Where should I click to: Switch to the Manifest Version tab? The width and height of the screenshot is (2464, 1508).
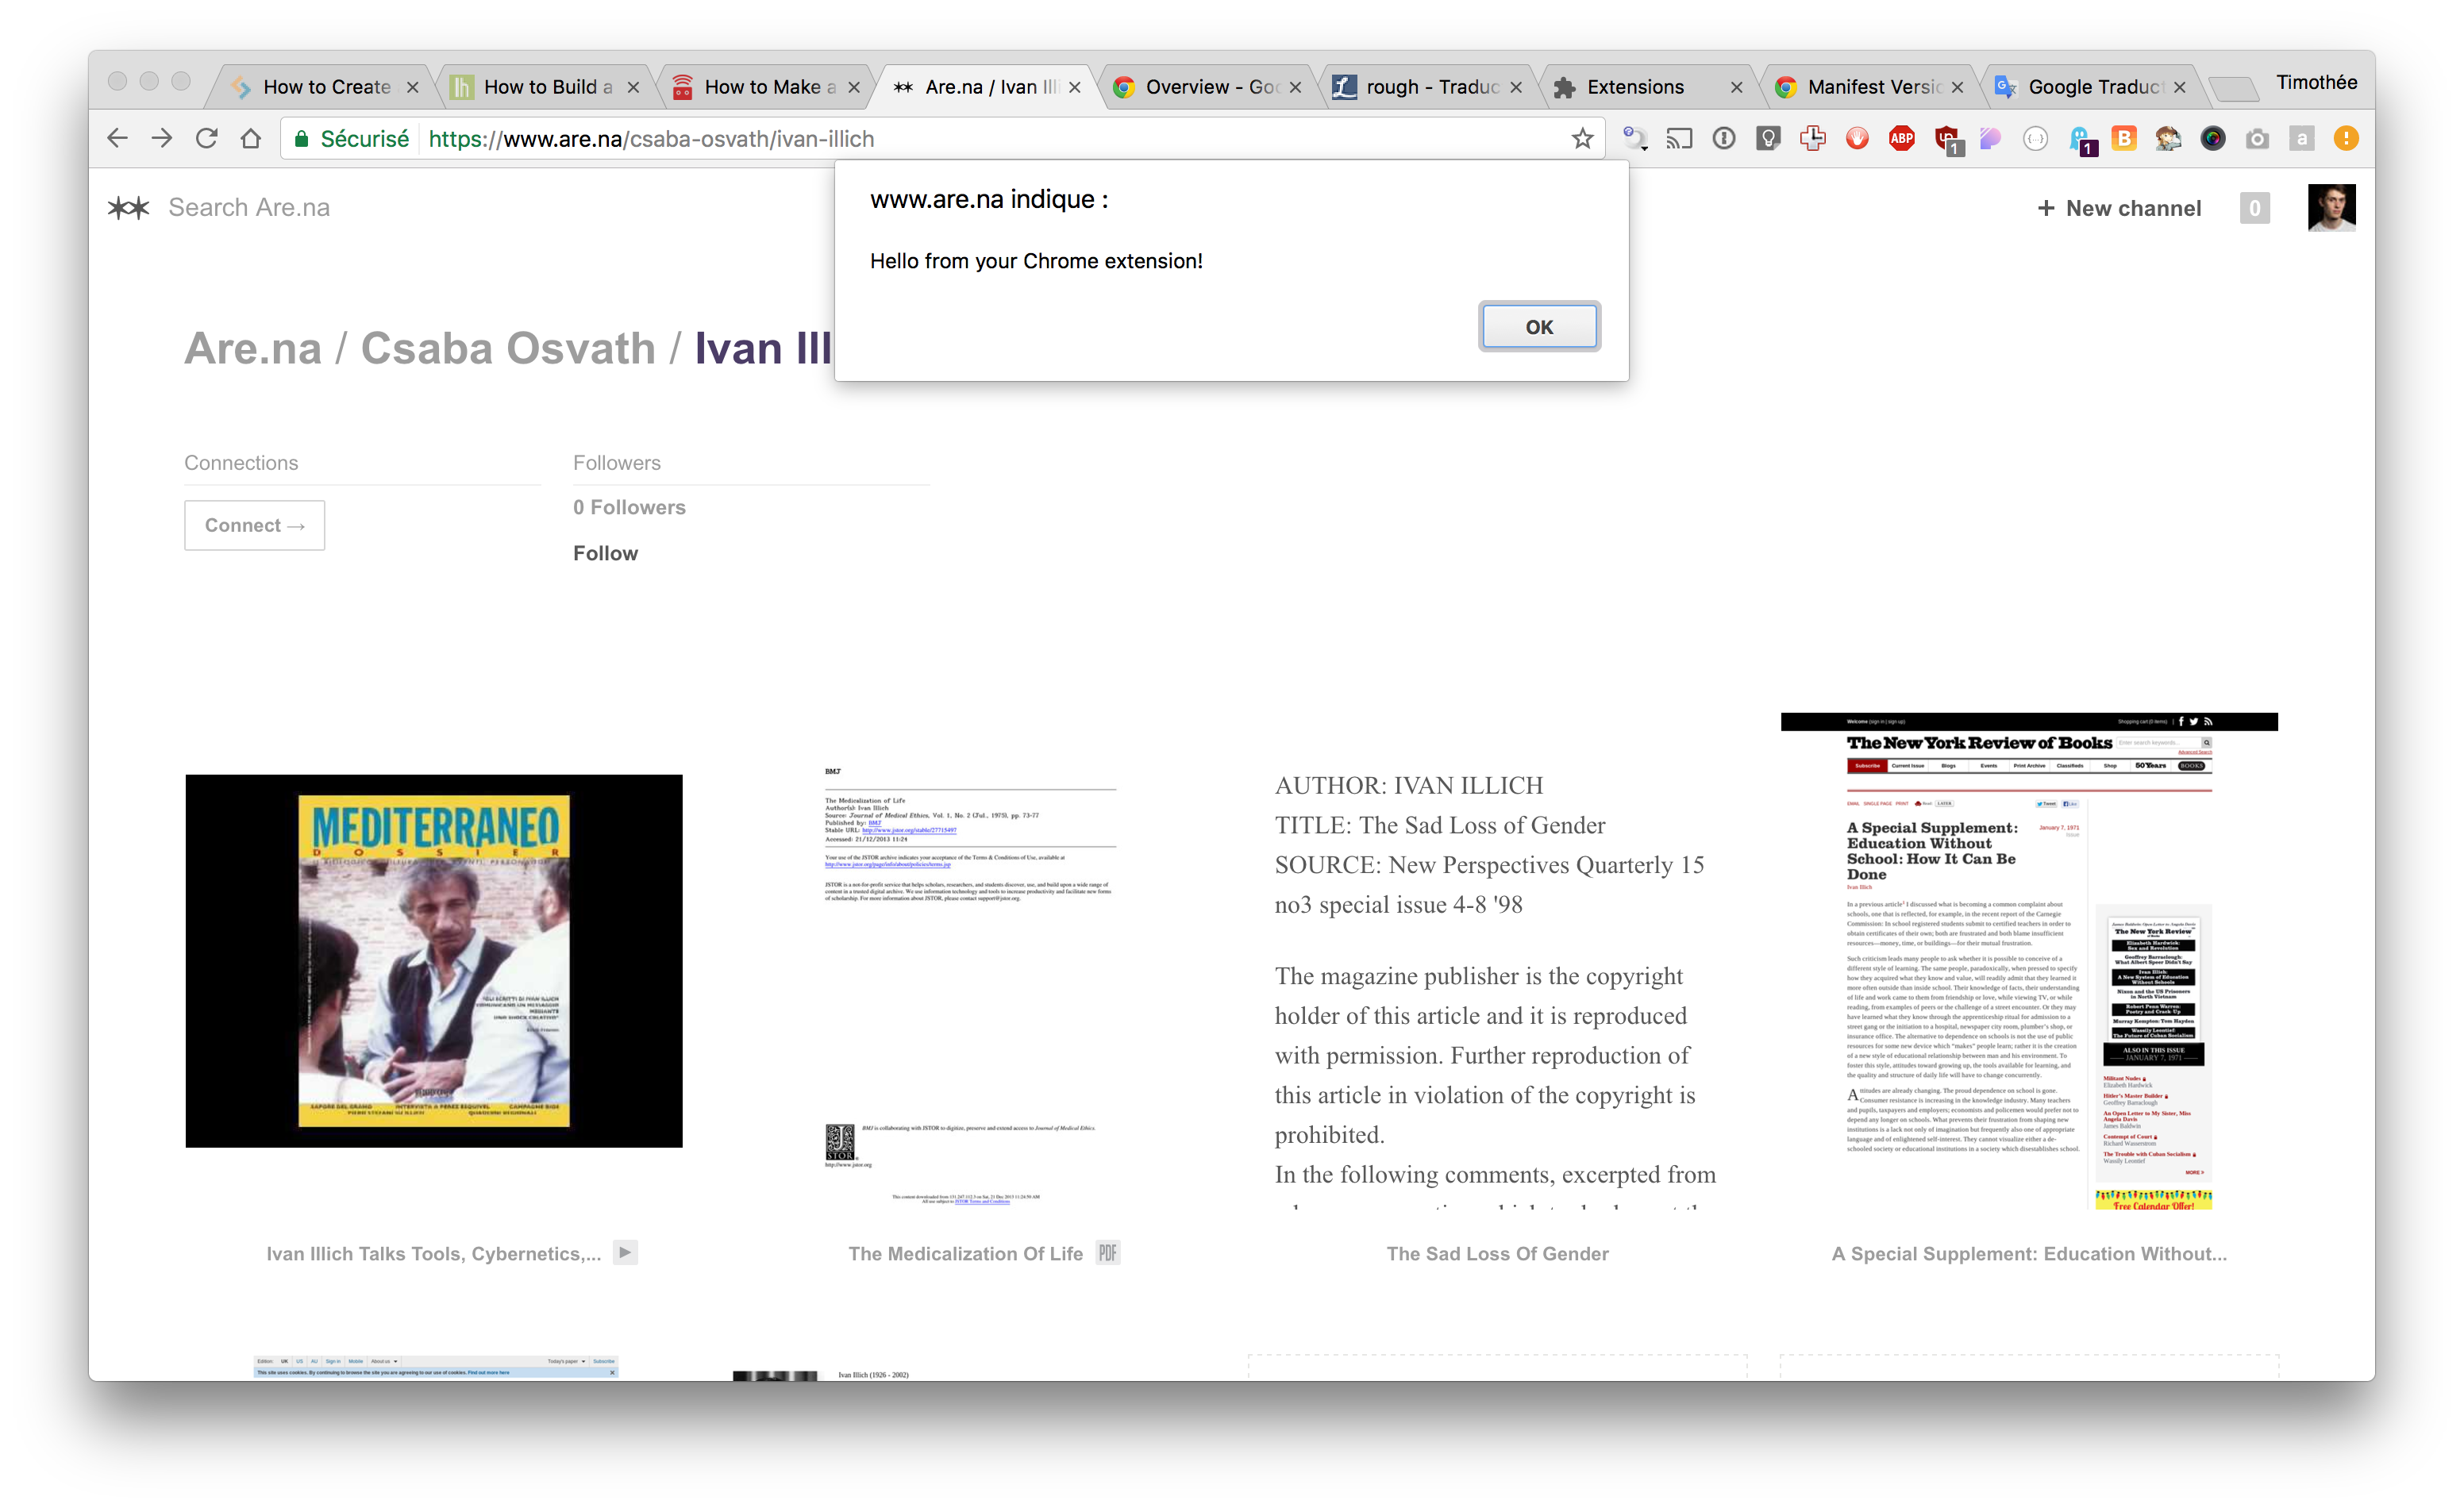(1870, 87)
